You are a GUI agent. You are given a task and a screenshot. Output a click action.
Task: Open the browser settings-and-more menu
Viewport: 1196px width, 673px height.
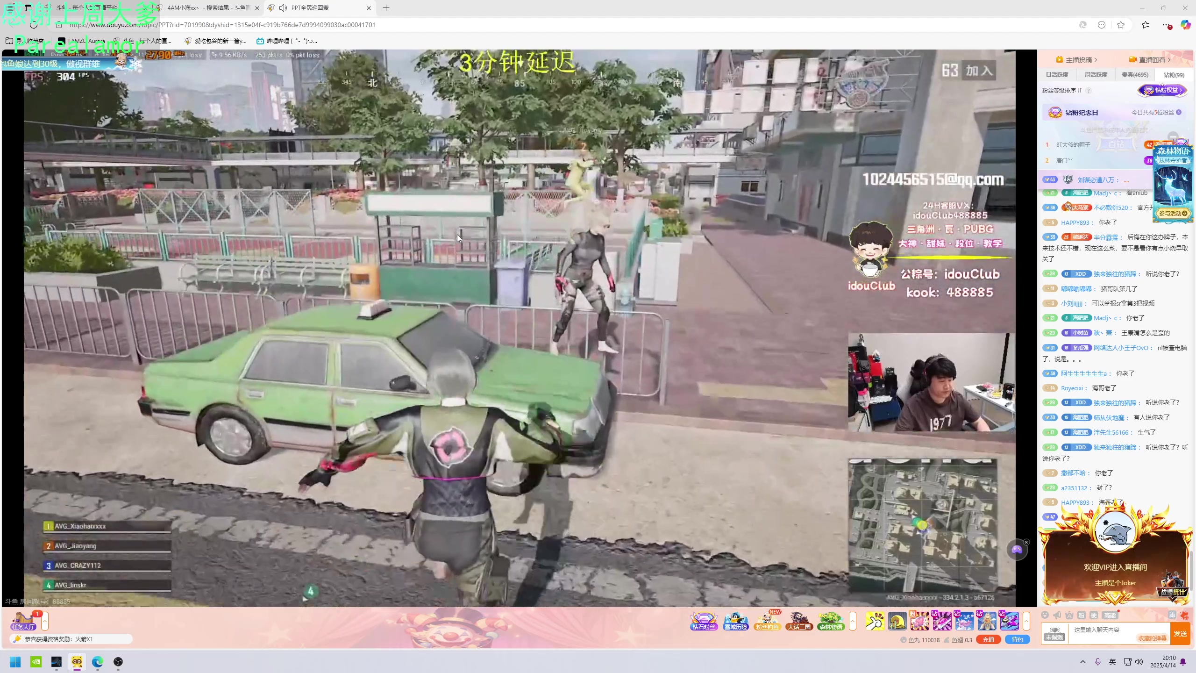point(1167,25)
